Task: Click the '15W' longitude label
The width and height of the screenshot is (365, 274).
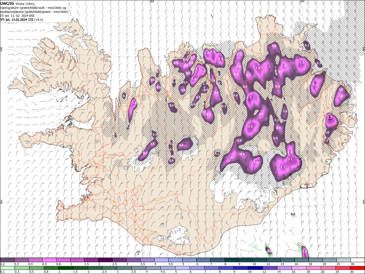Action: tap(302, 1)
